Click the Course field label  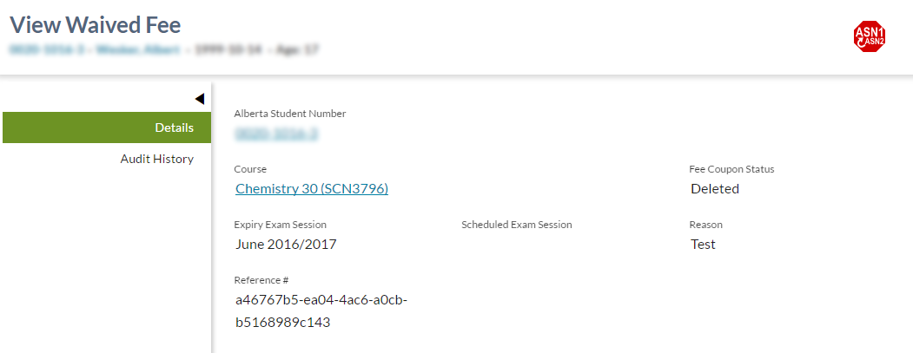(x=250, y=169)
